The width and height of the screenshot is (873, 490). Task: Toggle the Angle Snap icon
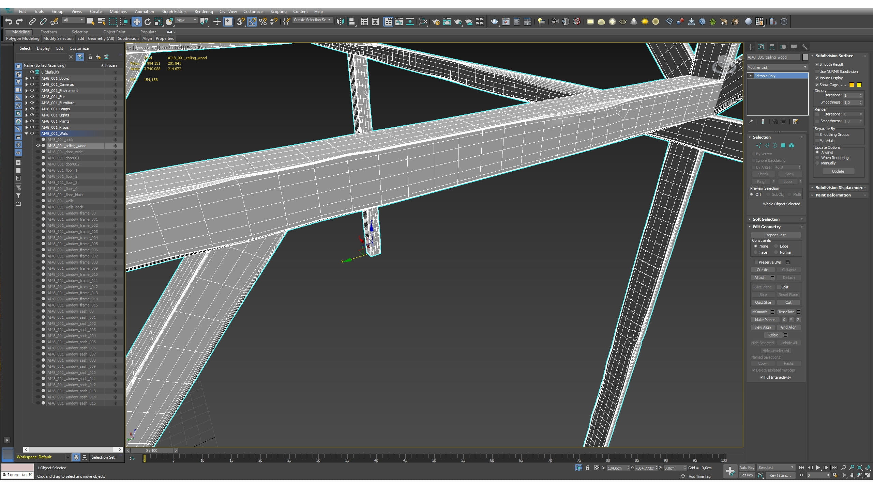[252, 22]
